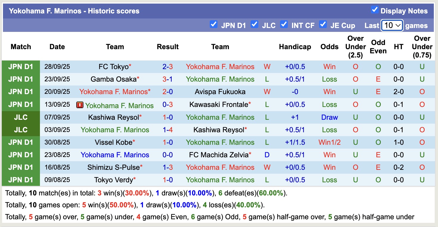
Task: Click the red card icon on Kawasaki Frontale row
Action: [x=80, y=104]
